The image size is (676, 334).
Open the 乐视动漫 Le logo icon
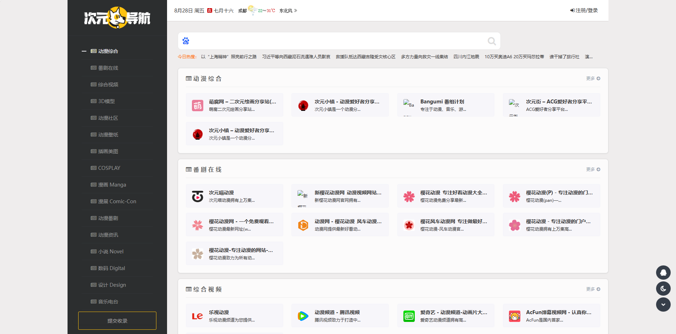(198, 316)
